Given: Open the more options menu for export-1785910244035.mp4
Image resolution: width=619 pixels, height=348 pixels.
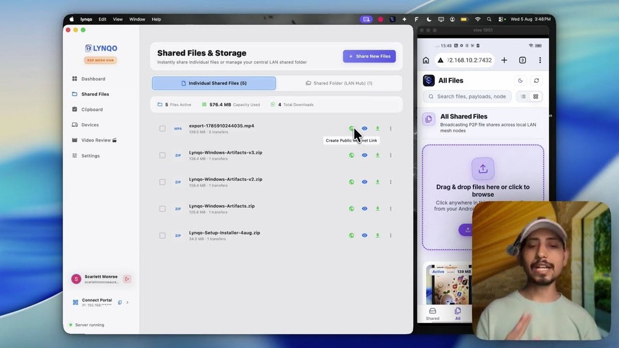Looking at the screenshot, I should [390, 128].
